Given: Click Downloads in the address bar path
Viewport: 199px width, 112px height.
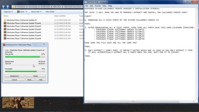Looking at the screenshot, I should (33, 7).
